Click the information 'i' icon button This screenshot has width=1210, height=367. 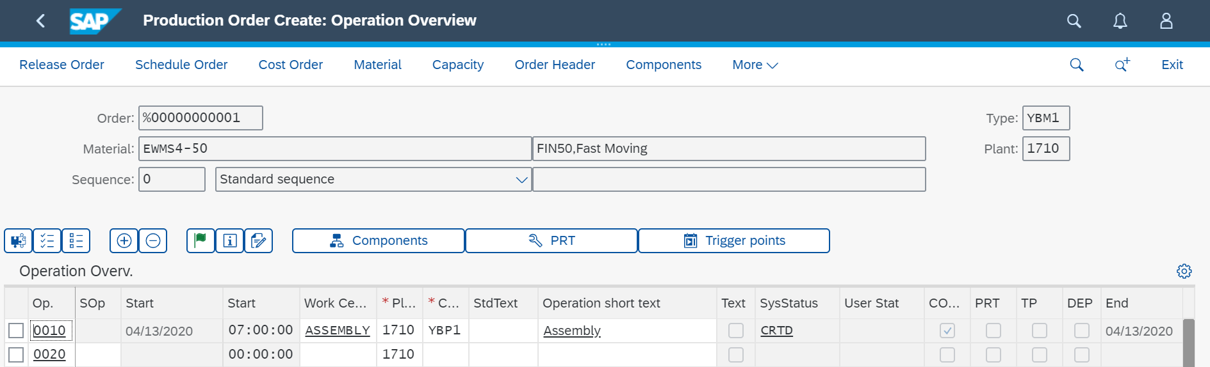pyautogui.click(x=230, y=241)
